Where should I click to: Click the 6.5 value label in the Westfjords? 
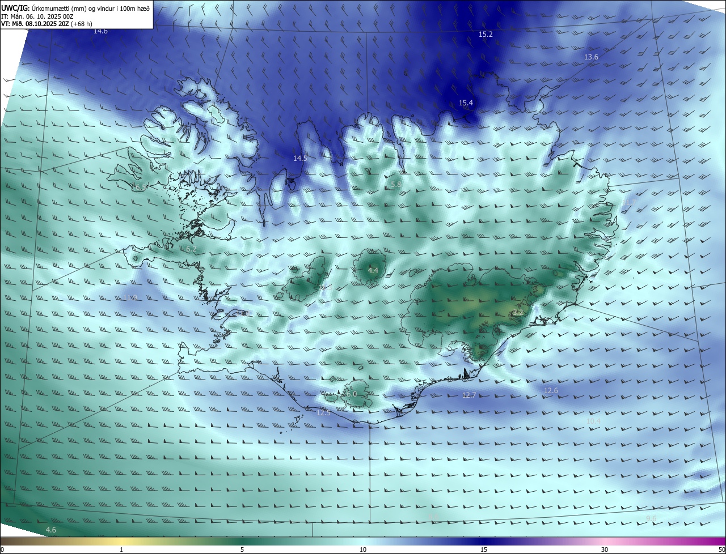(x=141, y=186)
